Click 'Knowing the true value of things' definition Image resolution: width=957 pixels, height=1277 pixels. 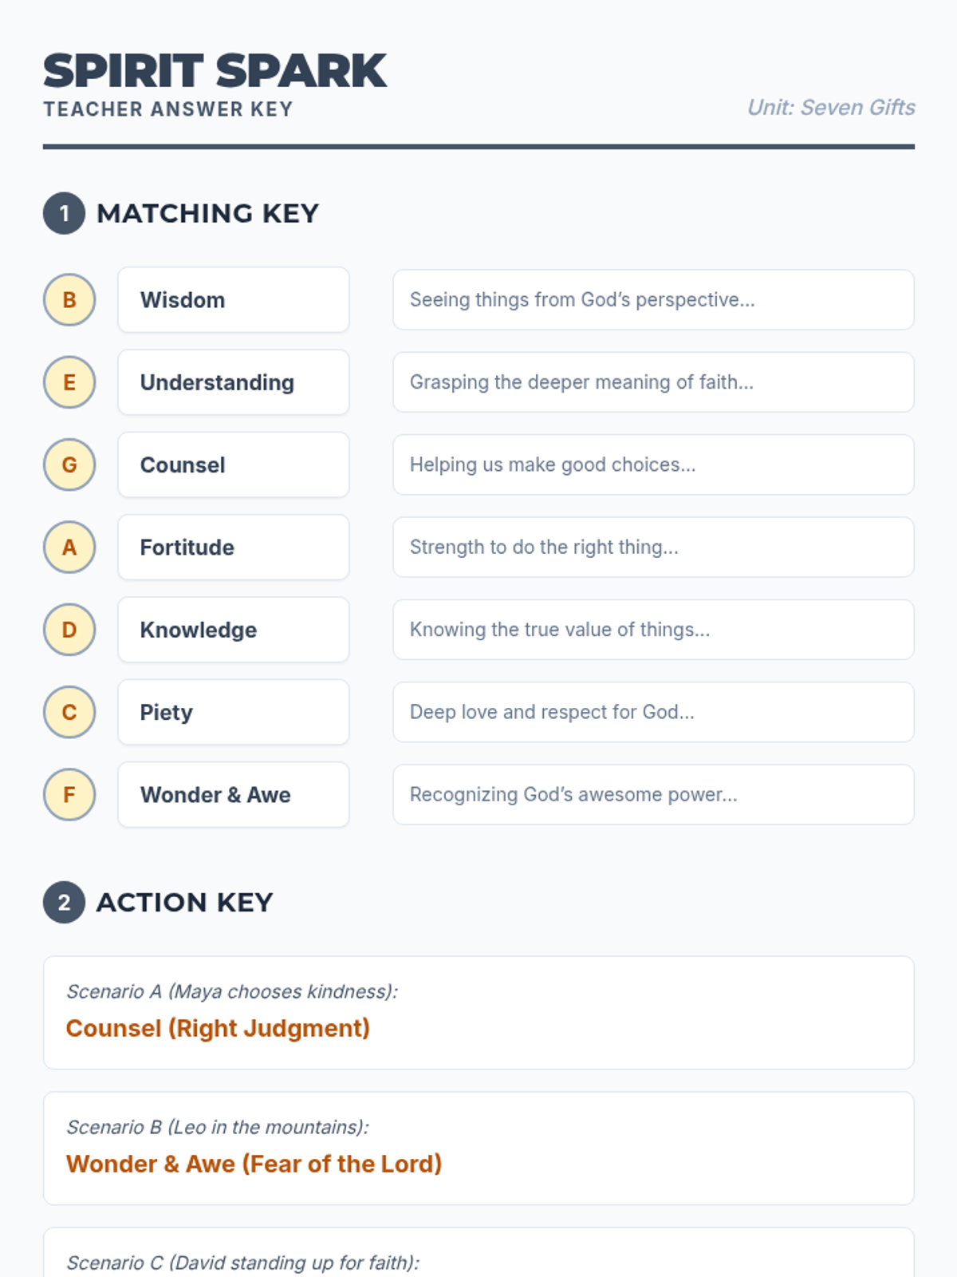(x=652, y=630)
